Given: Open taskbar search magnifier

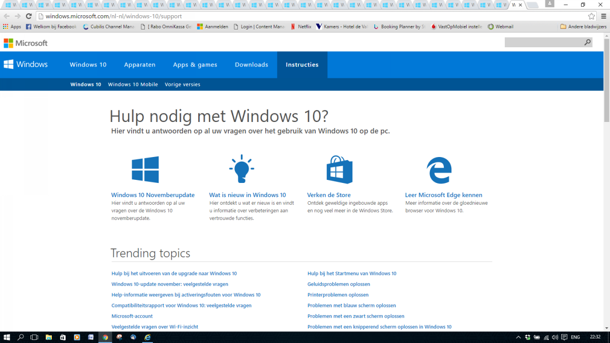Looking at the screenshot, I should tap(21, 337).
